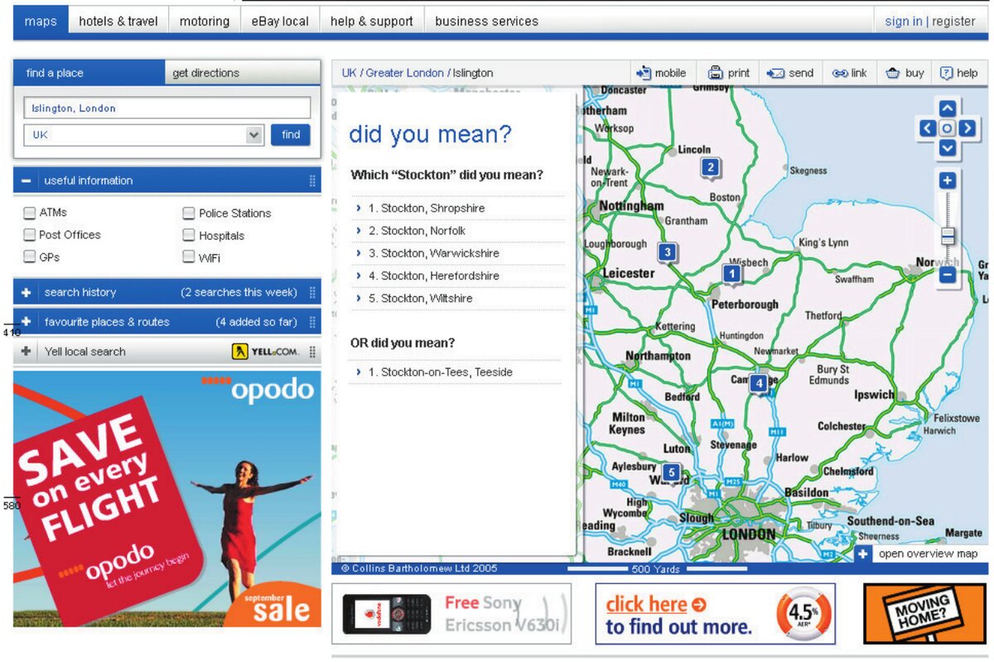
Task: Click map marker 2 near Lincoln
Action: [710, 168]
